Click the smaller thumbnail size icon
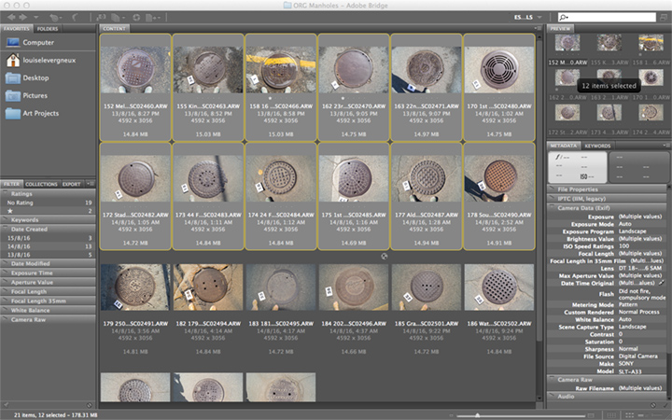The width and height of the screenshot is (672, 420). tap(451, 415)
